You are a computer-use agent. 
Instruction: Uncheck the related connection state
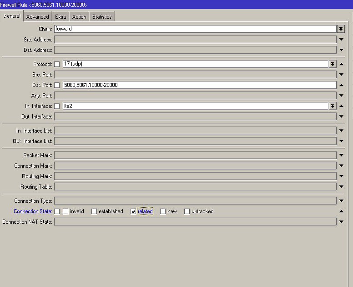click(x=133, y=211)
